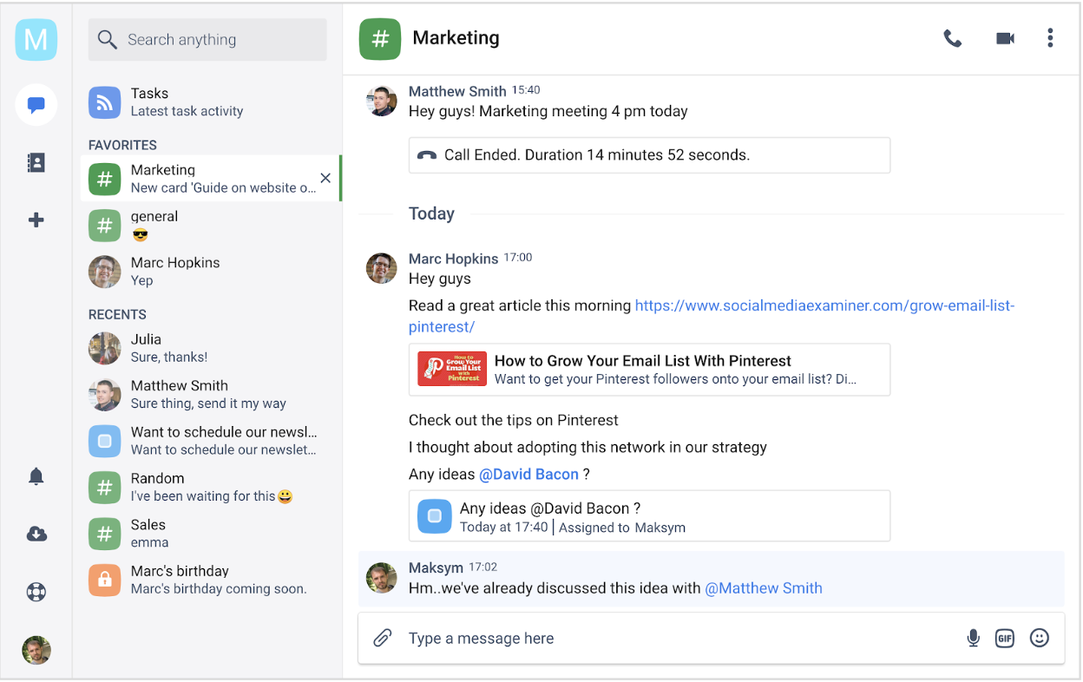Start a video call in Marketing

1005,39
